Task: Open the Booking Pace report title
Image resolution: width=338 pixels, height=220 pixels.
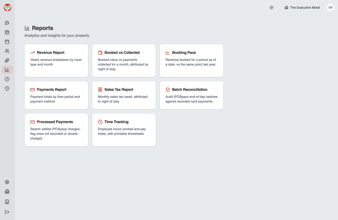Action: pos(184,52)
